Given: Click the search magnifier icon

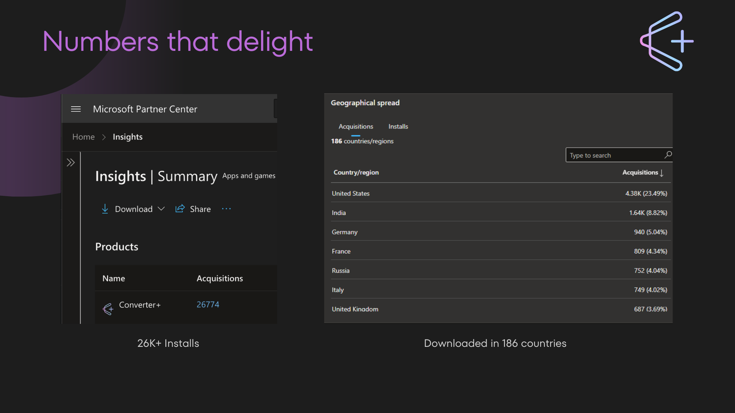Looking at the screenshot, I should 668,154.
